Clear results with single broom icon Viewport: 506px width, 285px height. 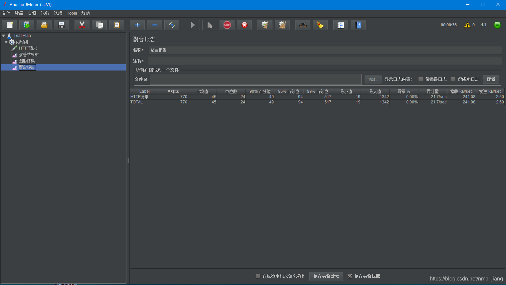[265, 25]
